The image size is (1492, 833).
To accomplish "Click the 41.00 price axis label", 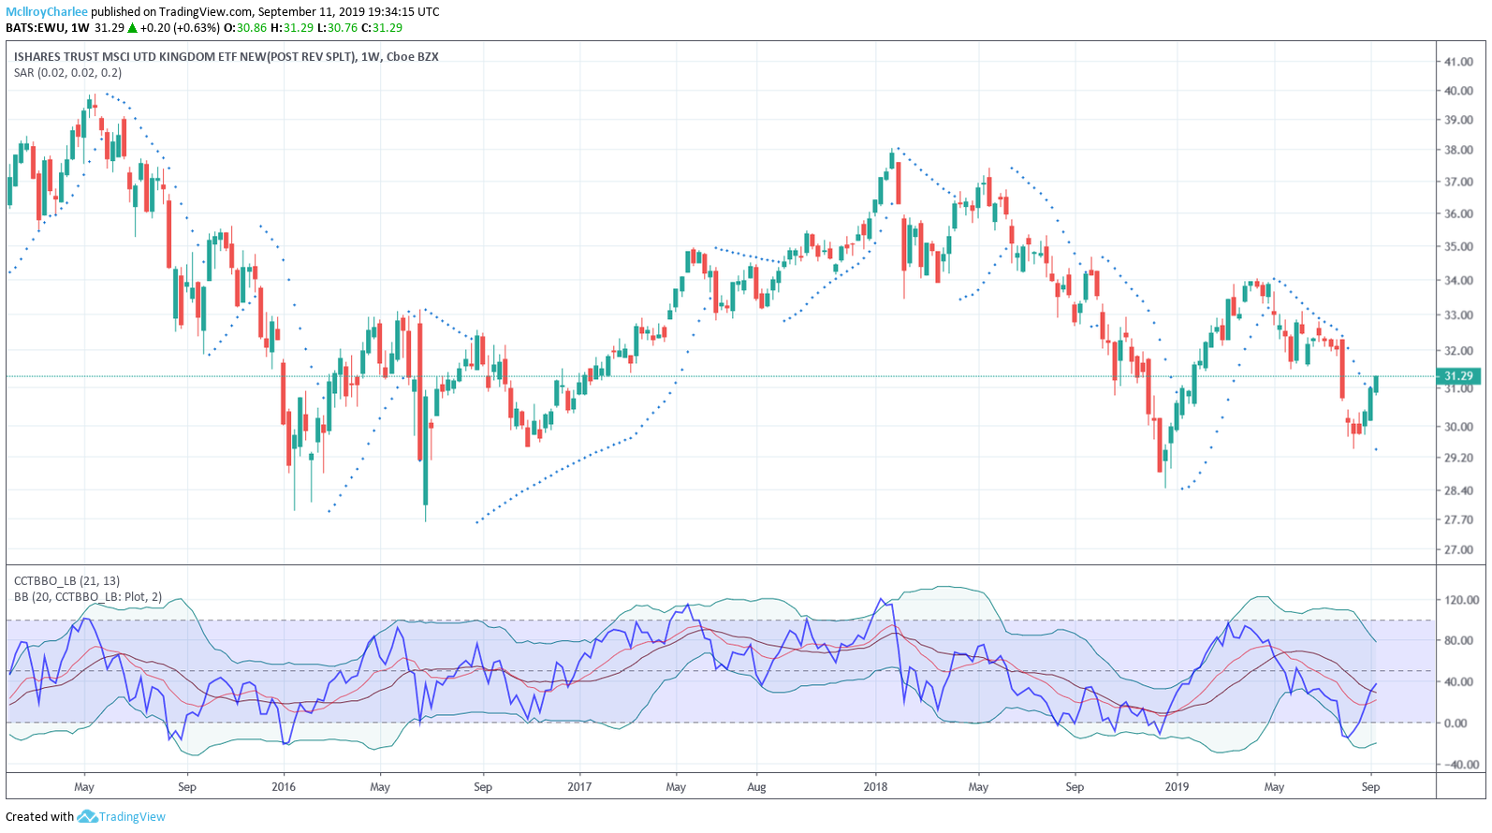I will 1458,62.
